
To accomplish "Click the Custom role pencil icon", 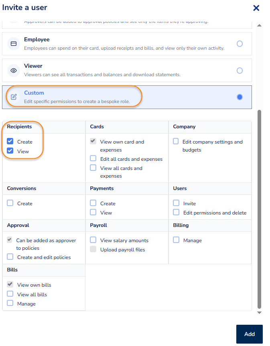I will [x=14, y=97].
